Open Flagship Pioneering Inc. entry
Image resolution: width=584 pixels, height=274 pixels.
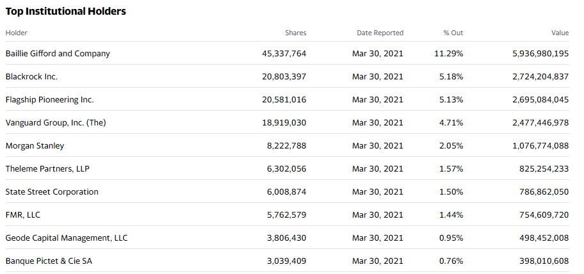[49, 100]
